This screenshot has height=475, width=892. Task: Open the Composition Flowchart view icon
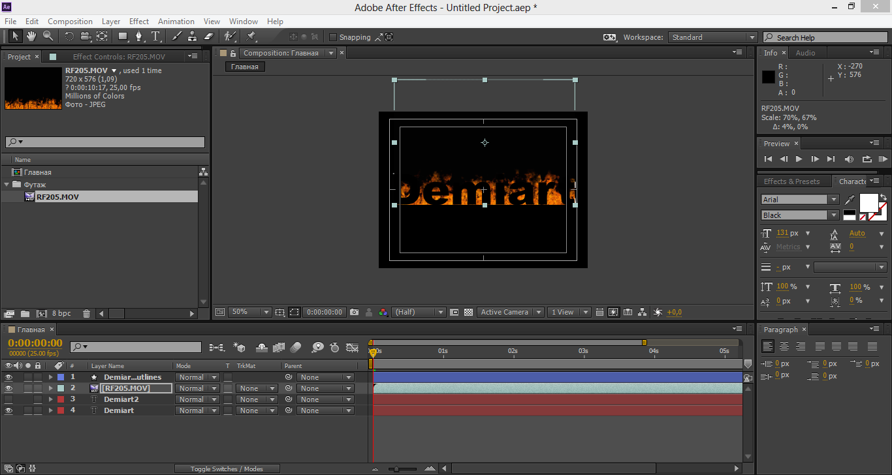[643, 313]
